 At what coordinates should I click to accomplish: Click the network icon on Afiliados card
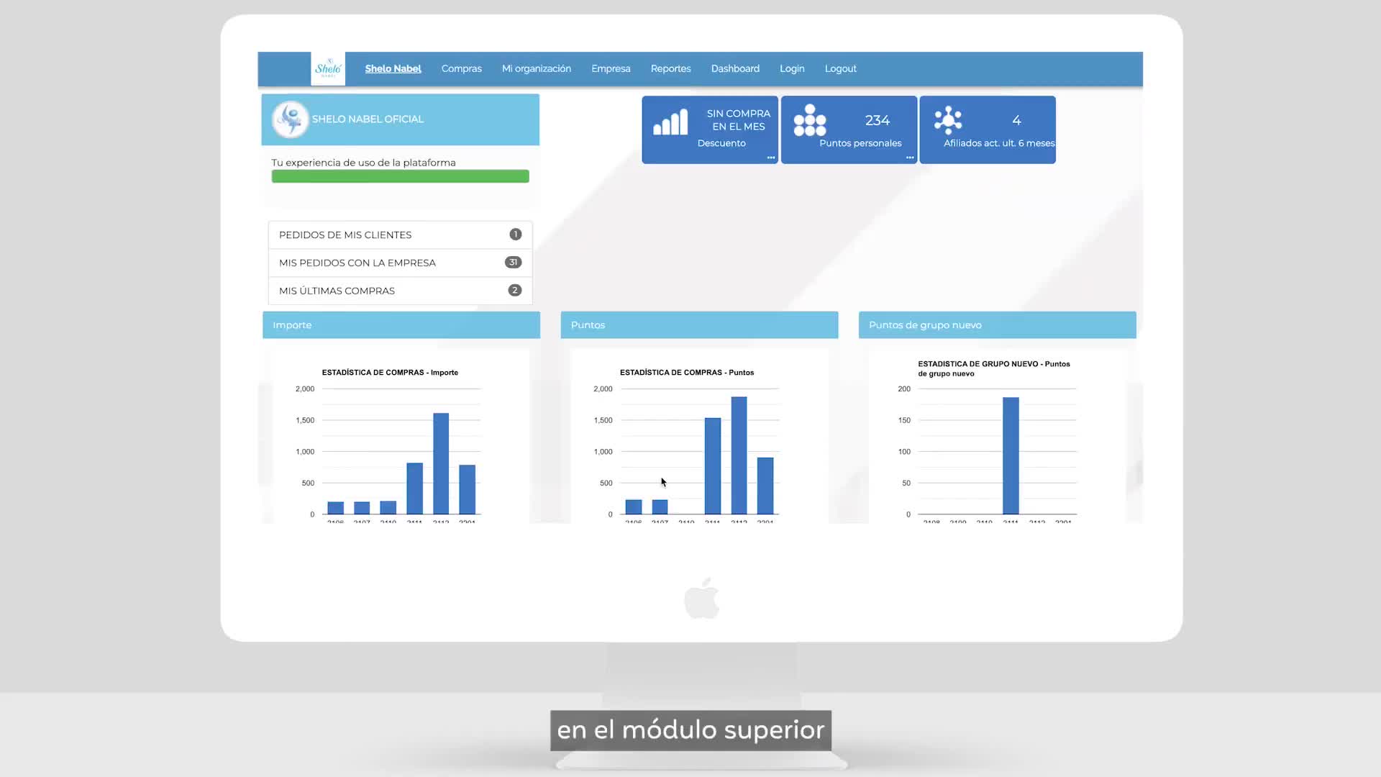pos(948,120)
